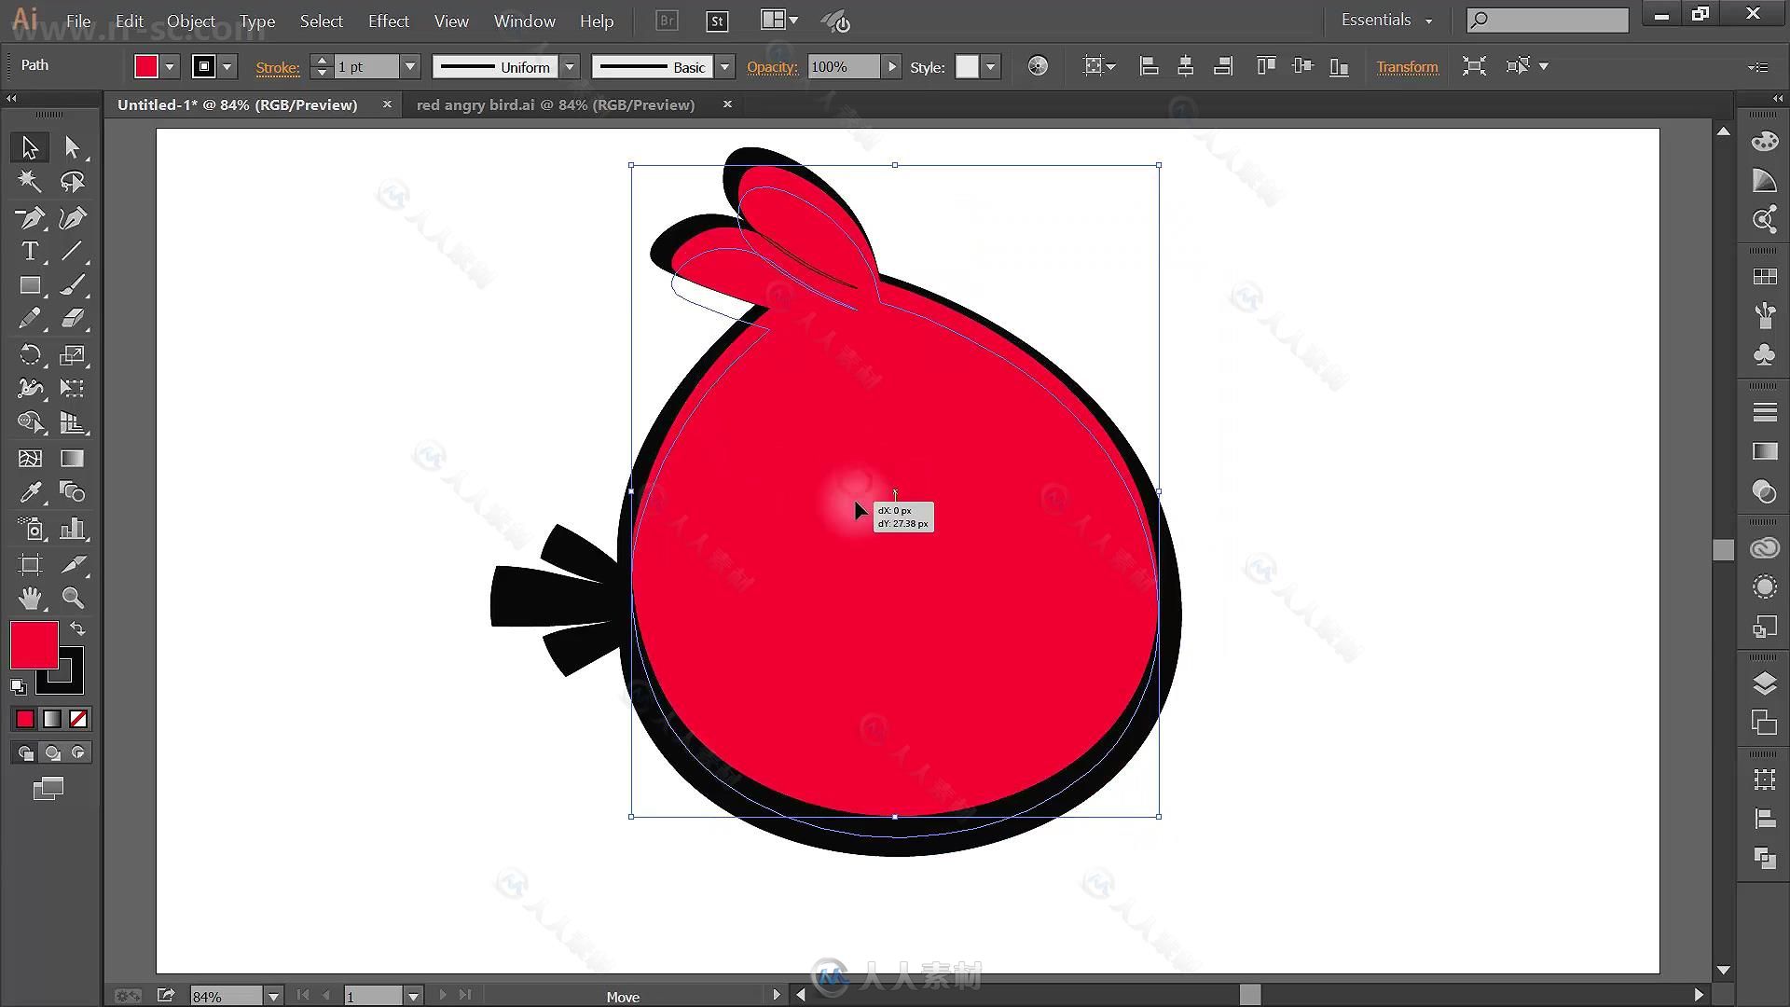Select the Eyedropper tool
Image resolution: width=1790 pixels, height=1007 pixels.
[x=30, y=492]
